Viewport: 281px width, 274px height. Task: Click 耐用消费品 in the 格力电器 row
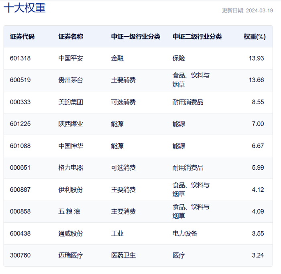tap(188, 168)
